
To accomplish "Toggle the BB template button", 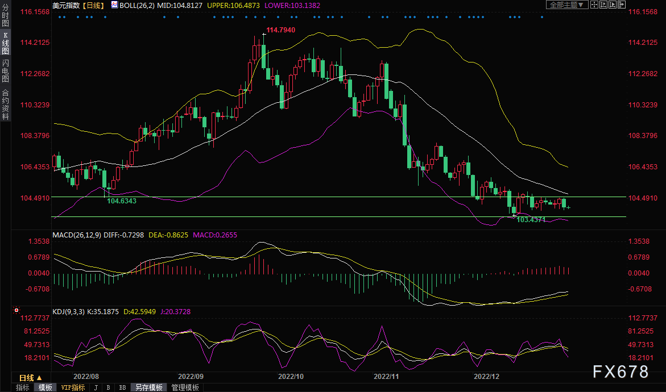I will 122,387.
